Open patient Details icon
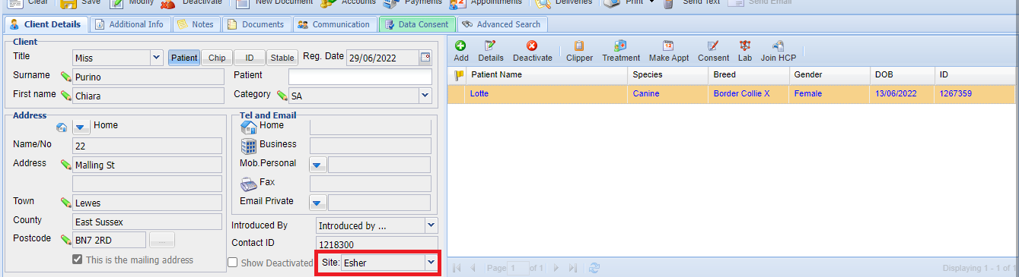The width and height of the screenshot is (1019, 277). tap(490, 46)
